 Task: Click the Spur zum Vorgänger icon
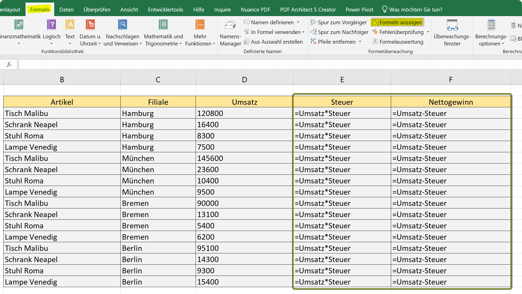point(313,22)
